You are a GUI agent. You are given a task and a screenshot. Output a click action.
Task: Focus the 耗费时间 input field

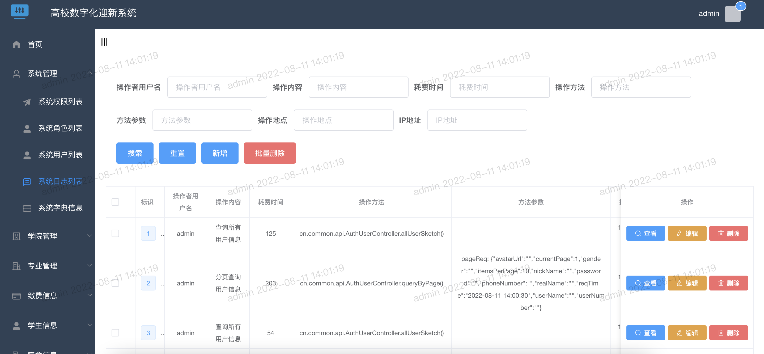(x=500, y=87)
